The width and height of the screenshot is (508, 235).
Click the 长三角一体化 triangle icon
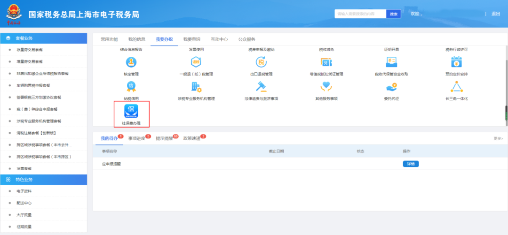pos(456,86)
